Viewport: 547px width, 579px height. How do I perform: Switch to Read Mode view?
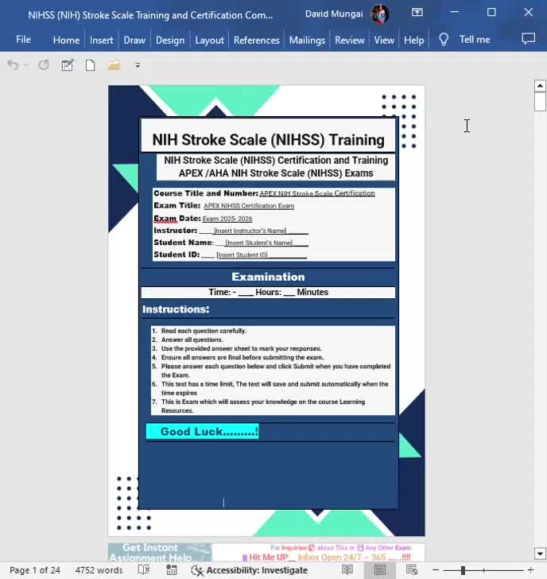pyautogui.click(x=347, y=569)
